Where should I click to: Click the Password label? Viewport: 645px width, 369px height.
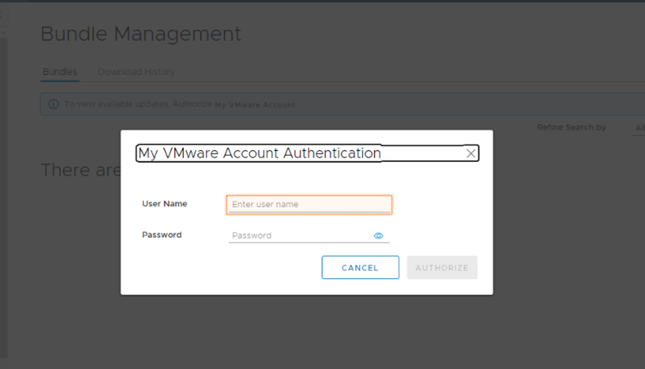point(162,235)
